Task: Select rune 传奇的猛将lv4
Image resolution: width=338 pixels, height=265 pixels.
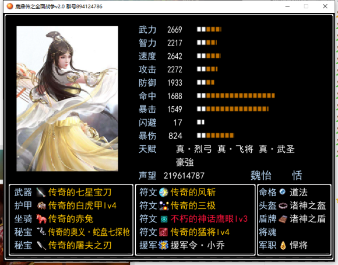Action: pyautogui.click(x=200, y=232)
